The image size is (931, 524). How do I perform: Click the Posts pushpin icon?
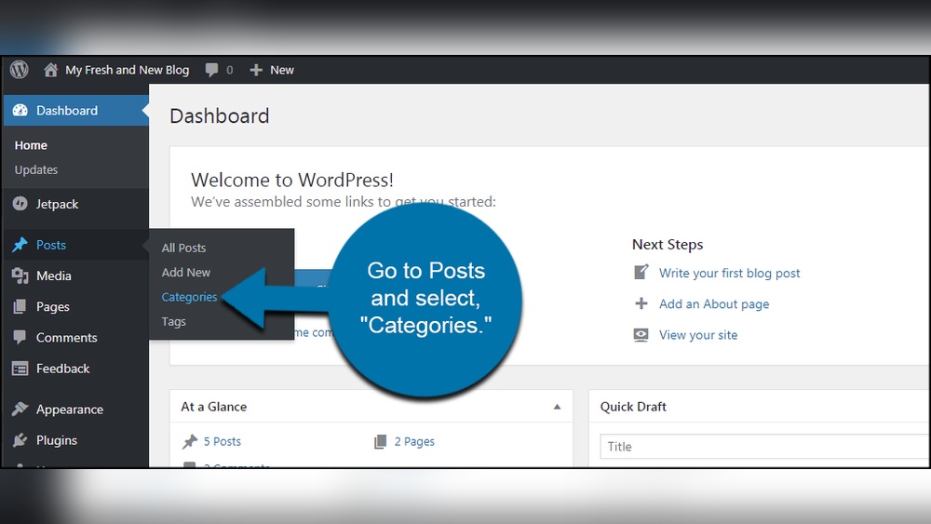tap(20, 245)
